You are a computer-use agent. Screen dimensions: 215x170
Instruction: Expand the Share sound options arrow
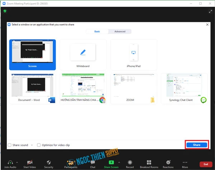[32, 145]
